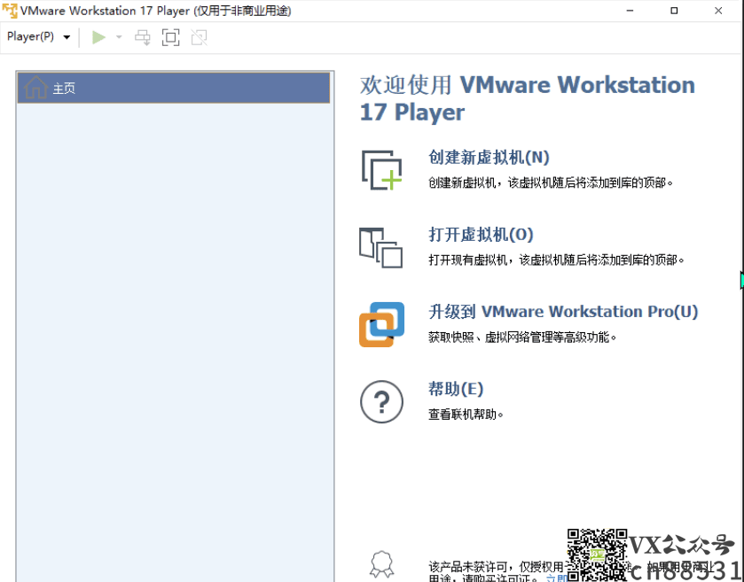This screenshot has width=744, height=582.
Task: Click the create new VM icon
Action: point(381,170)
